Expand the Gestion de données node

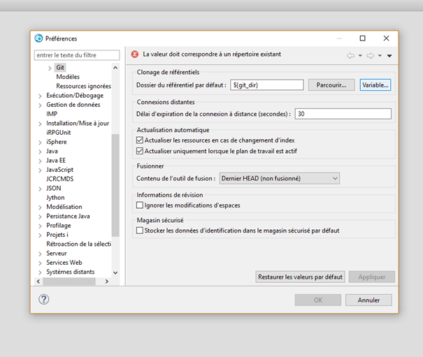40,105
